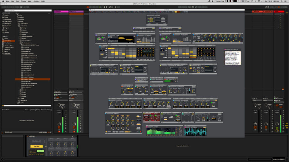
Task: Click the Spotlight search icon in menu bar
Action: point(282,1)
